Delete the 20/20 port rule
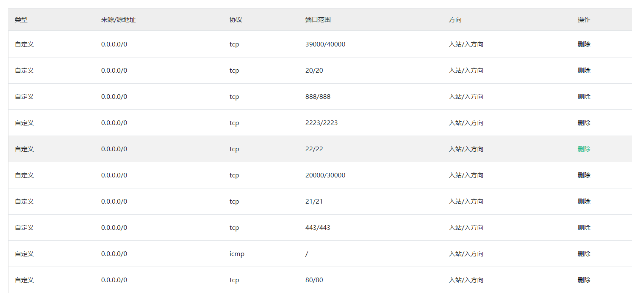 584,70
